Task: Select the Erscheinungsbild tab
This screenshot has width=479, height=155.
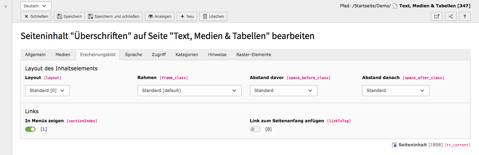Action: point(97,55)
